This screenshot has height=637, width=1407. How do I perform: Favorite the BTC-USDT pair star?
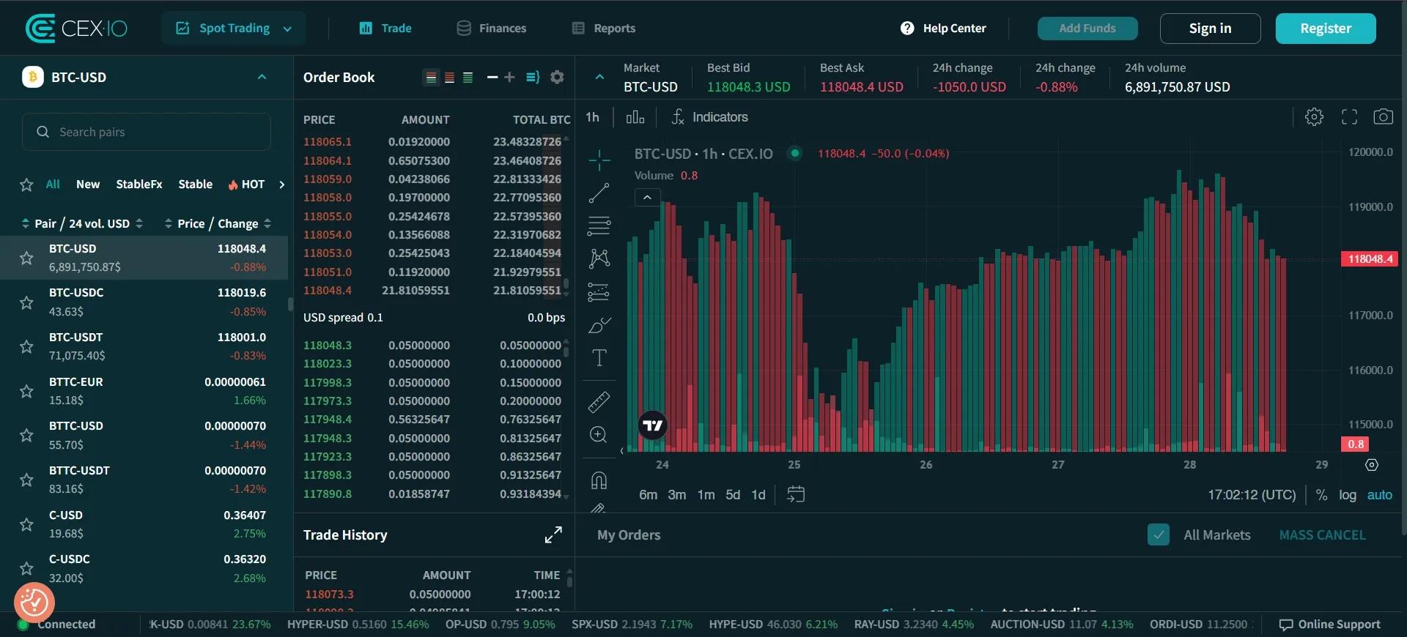pos(26,346)
